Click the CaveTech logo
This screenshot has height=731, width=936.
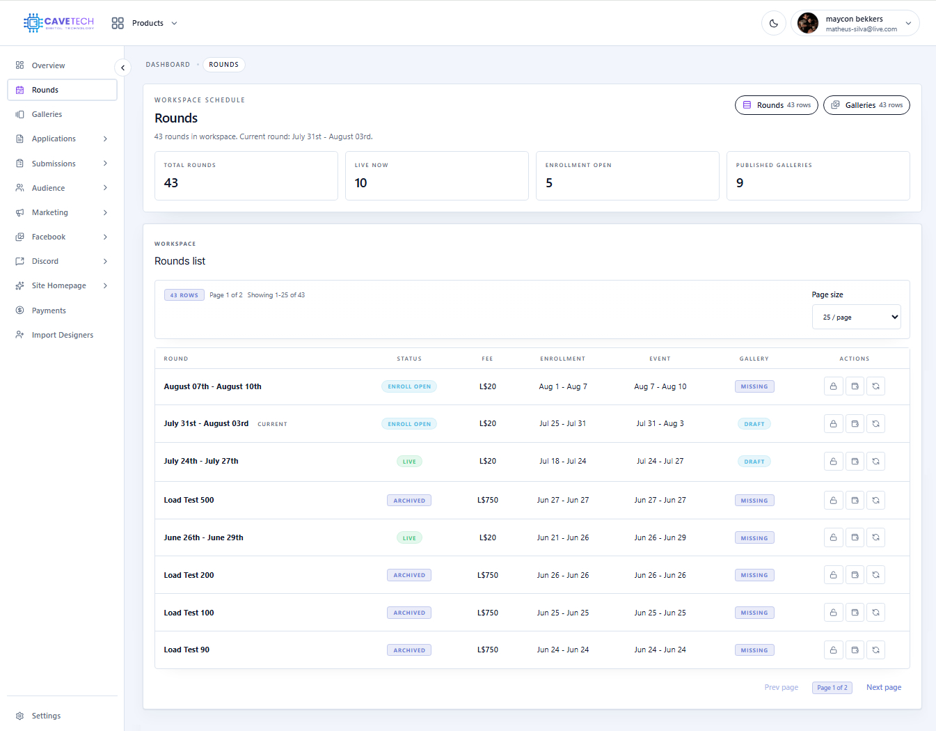click(58, 23)
